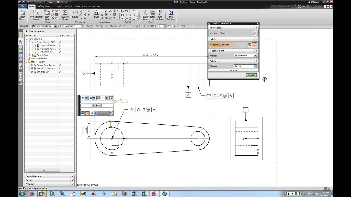This screenshot has width=351, height=197.
Task: Toggle the Datum Coordinate checkbox
Action: point(32,65)
